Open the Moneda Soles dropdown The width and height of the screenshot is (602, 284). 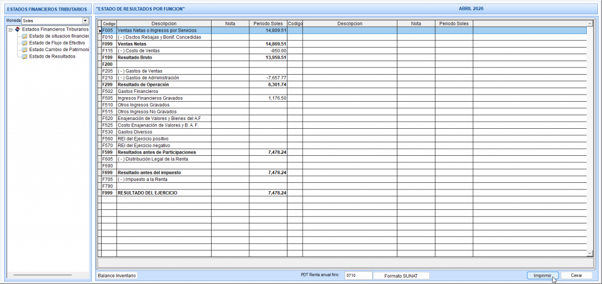85,21
